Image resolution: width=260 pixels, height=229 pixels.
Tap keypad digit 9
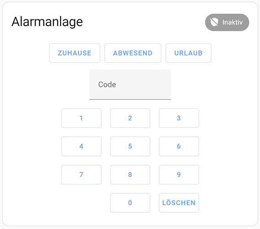[x=179, y=174]
